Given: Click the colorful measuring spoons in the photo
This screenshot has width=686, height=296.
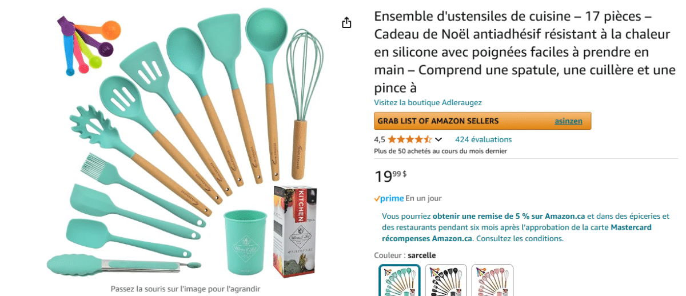Looking at the screenshot, I should [87, 45].
